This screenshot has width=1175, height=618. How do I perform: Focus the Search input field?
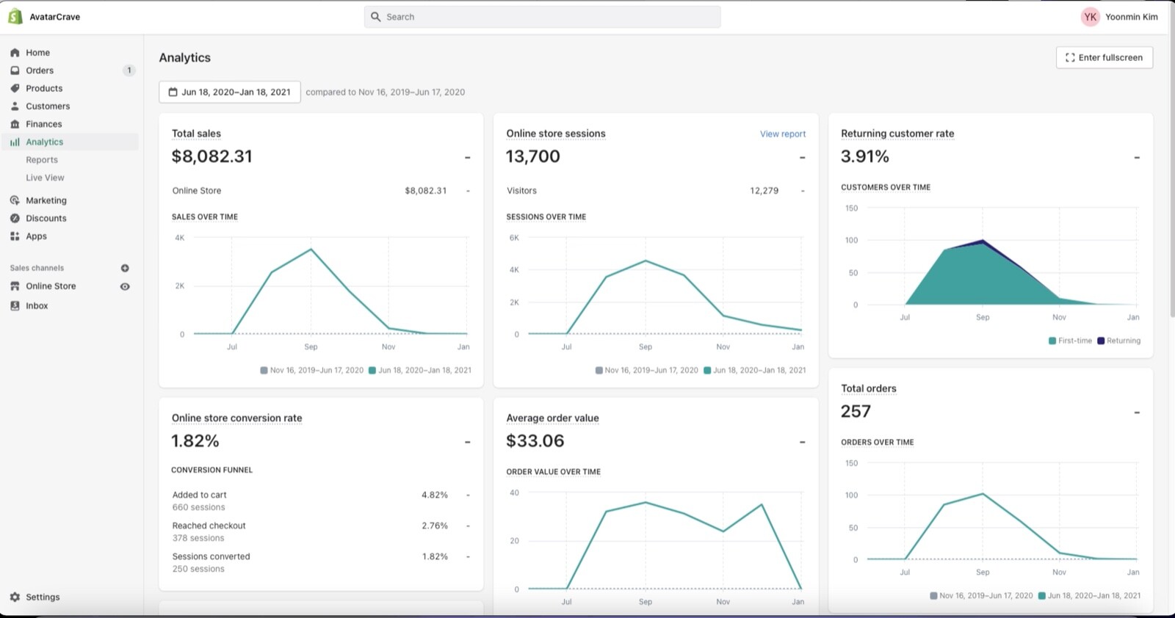point(543,17)
